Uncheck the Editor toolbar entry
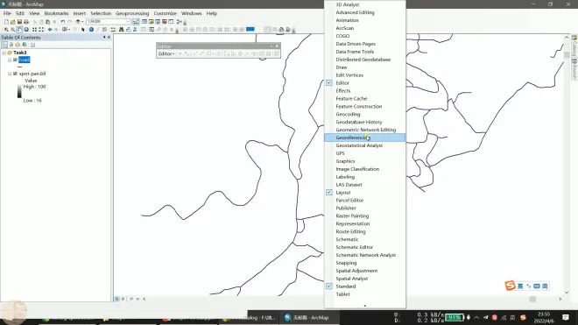 pos(364,83)
